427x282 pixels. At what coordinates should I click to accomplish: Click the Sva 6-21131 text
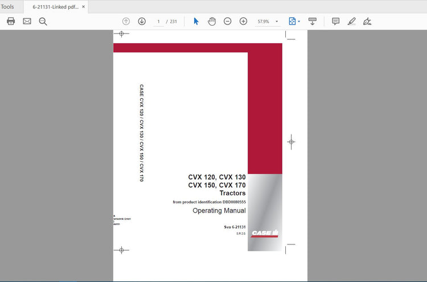point(235,227)
